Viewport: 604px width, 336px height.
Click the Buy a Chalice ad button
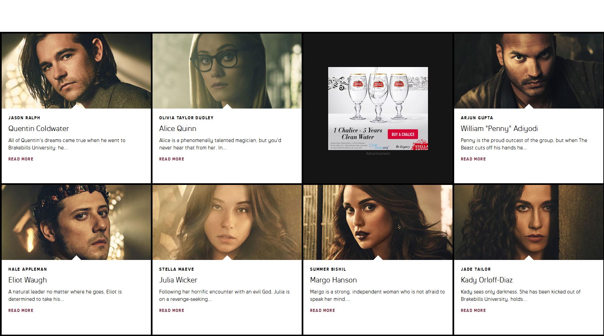[403, 134]
